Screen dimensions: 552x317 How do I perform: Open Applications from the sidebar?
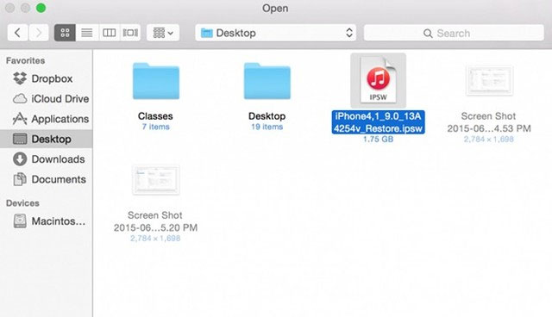tap(46, 119)
